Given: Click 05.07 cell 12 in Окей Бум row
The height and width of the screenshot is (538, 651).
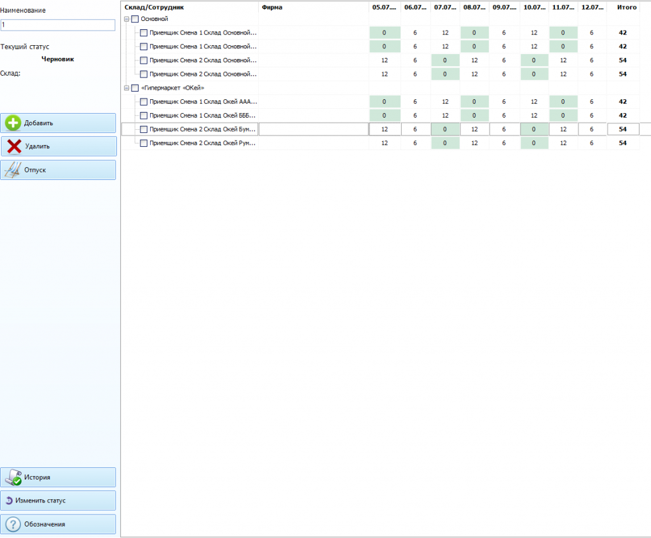Looking at the screenshot, I should pos(385,129).
